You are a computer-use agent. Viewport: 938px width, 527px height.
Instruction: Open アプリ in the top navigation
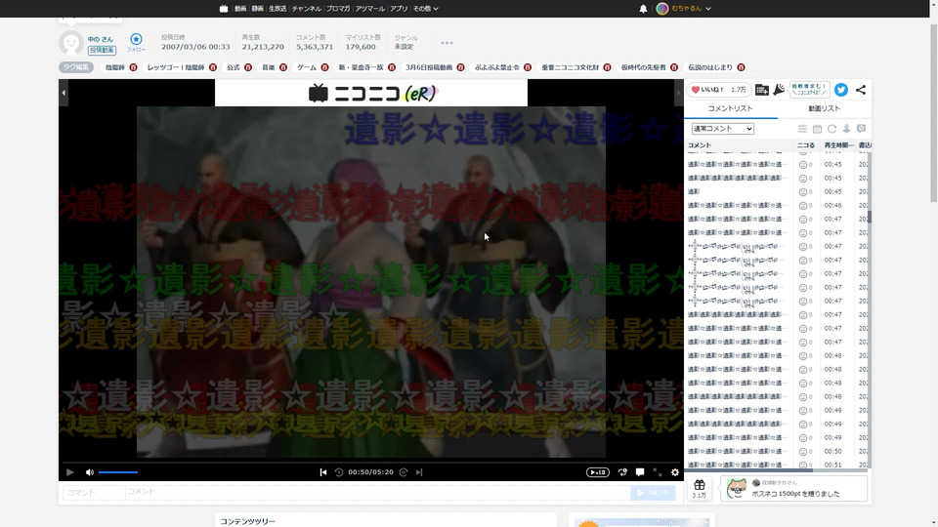tap(399, 9)
